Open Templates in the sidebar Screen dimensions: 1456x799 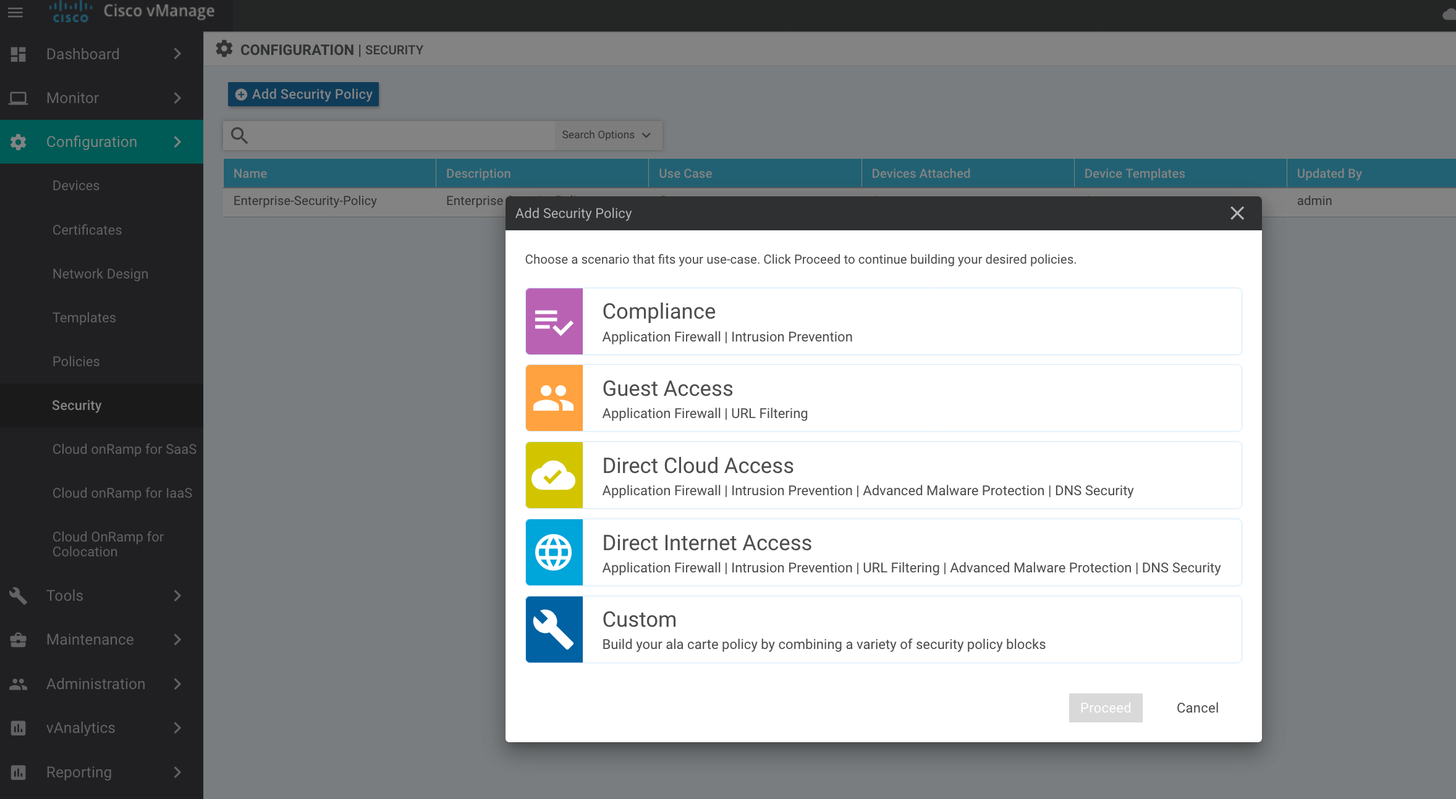84,318
